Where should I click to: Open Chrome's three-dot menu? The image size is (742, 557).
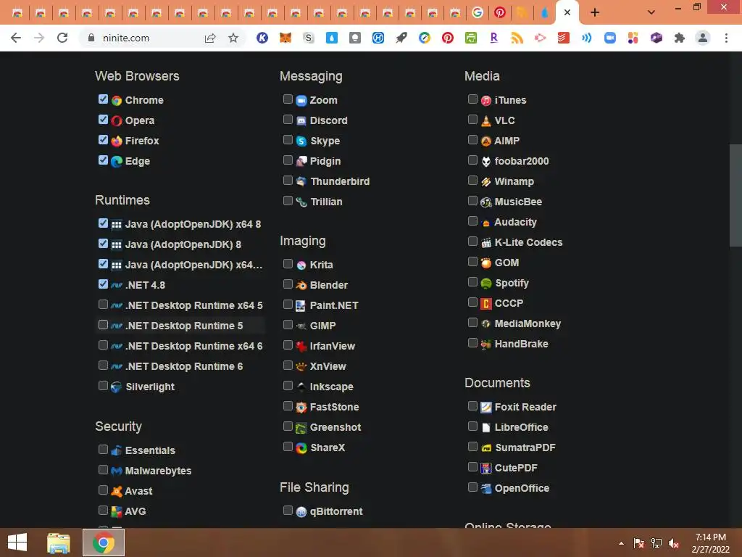point(726,38)
